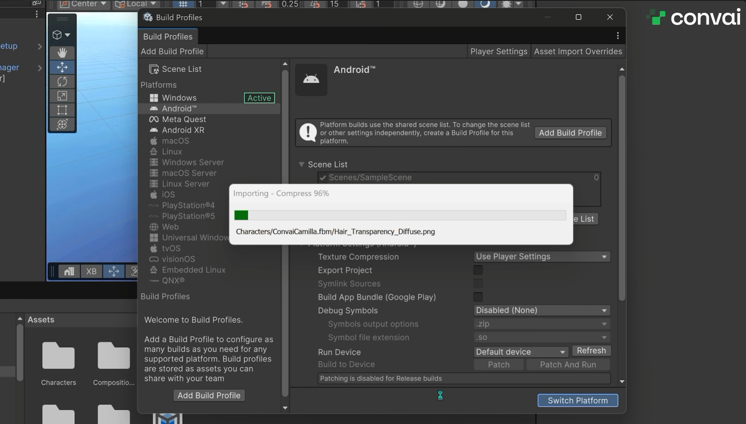The image size is (746, 424).
Task: Open the Build Profiles tab kebab menu
Action: click(617, 36)
